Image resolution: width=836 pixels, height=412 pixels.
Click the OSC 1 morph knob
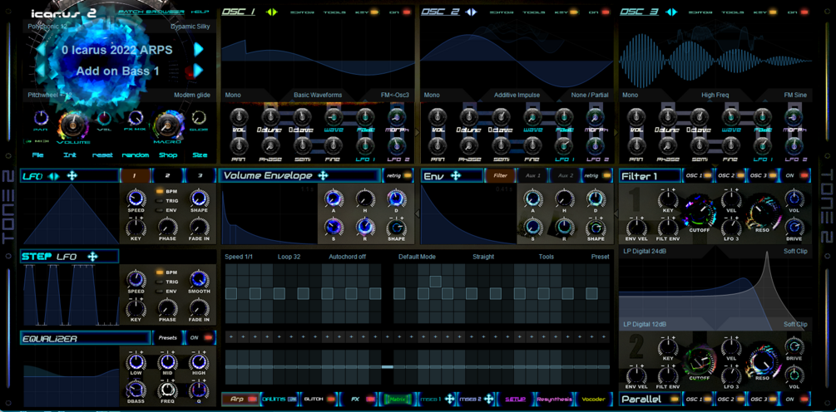[396, 116]
